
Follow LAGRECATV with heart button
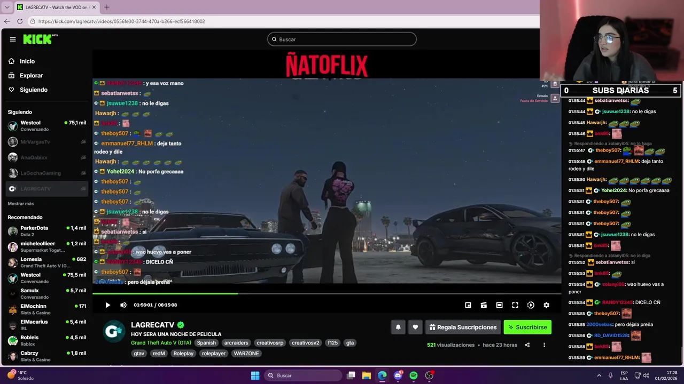click(415, 327)
